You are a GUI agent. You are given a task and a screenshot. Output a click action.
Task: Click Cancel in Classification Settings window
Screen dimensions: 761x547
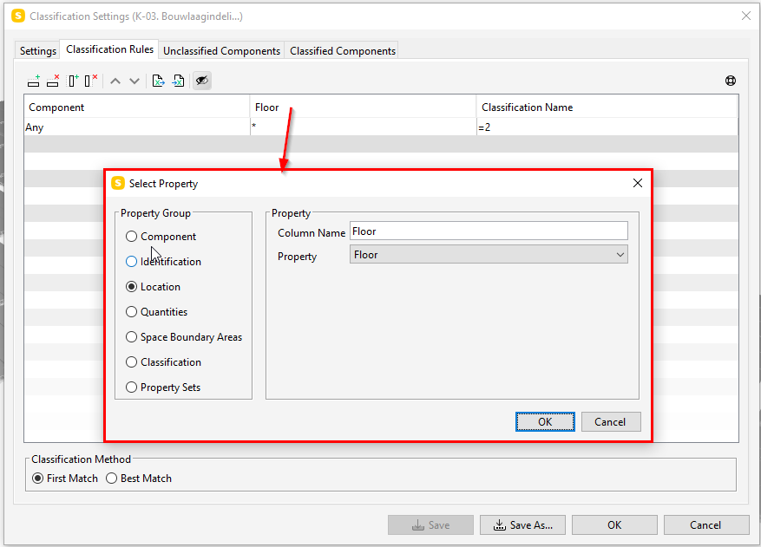click(706, 525)
